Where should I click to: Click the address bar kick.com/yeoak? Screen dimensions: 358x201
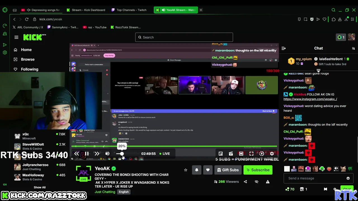tap(51, 19)
